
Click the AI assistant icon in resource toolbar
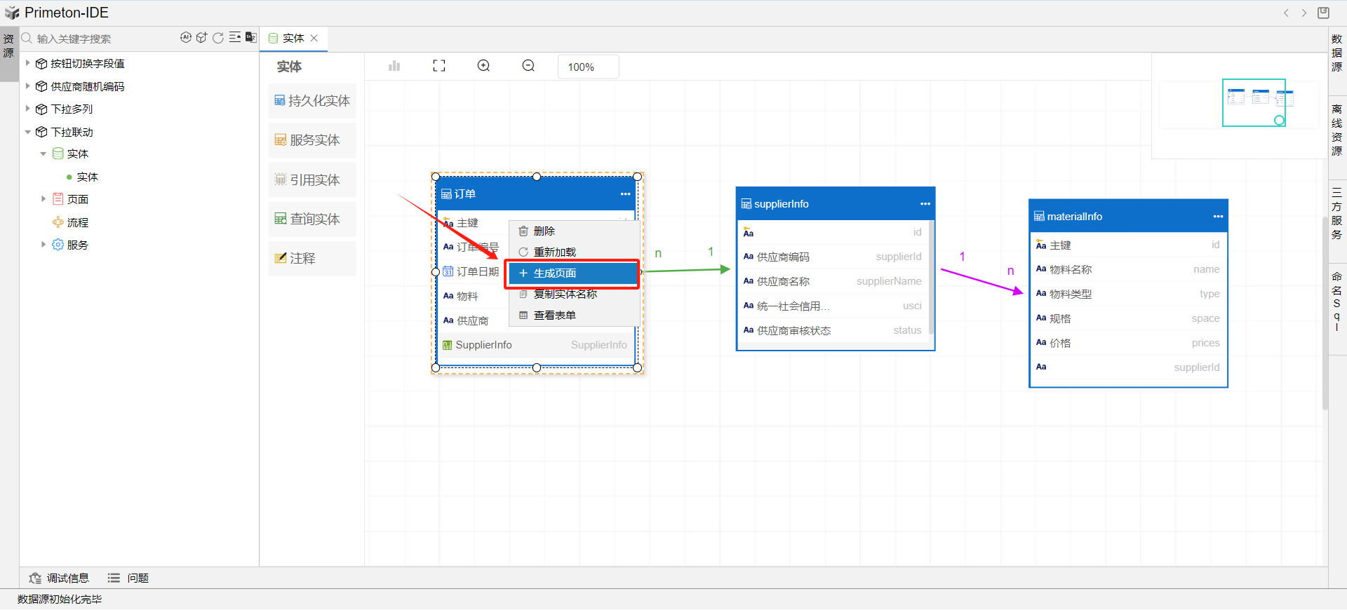(x=185, y=38)
